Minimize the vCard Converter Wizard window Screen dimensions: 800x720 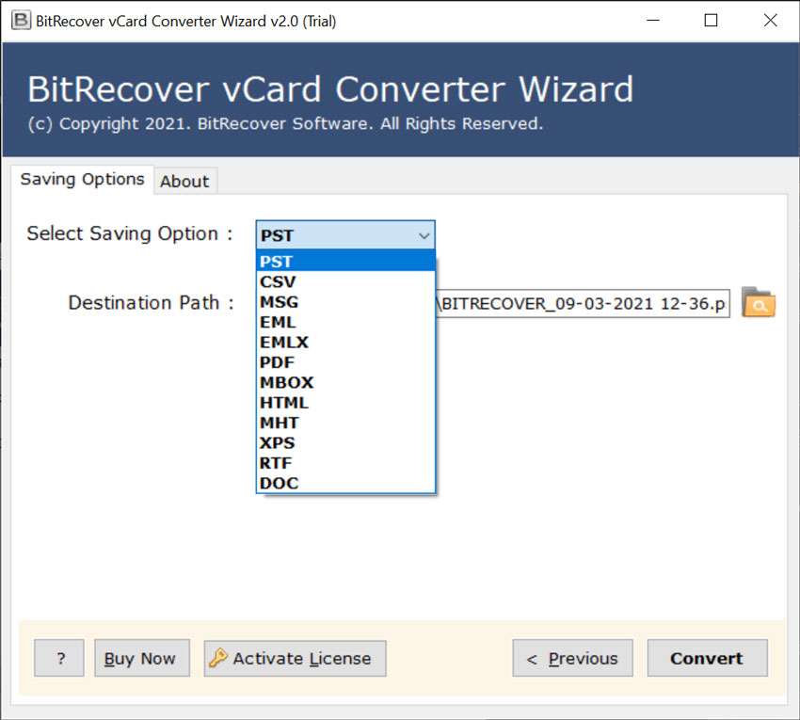point(653,21)
